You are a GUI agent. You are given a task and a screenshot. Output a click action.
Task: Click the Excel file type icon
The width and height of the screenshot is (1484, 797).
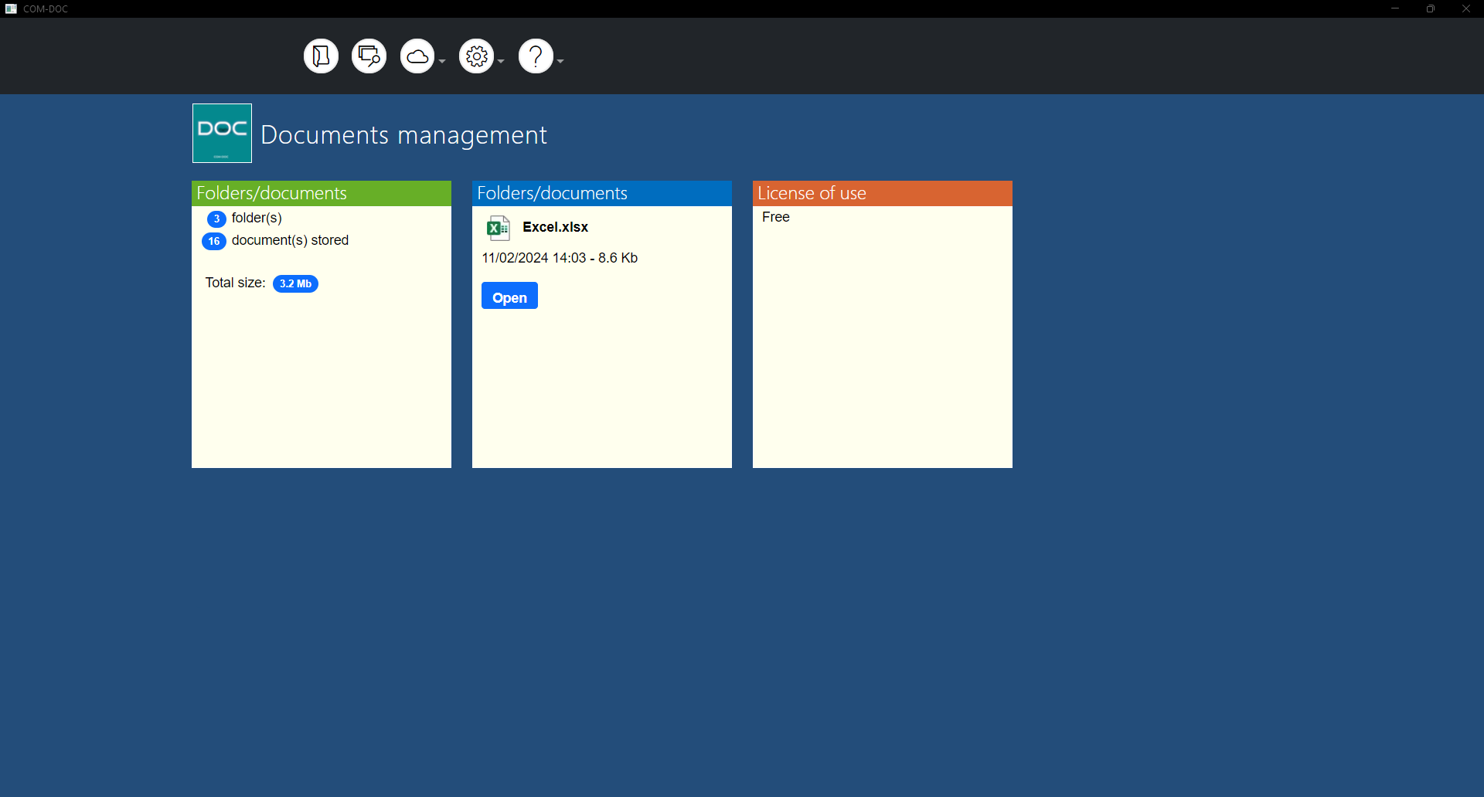click(x=498, y=228)
